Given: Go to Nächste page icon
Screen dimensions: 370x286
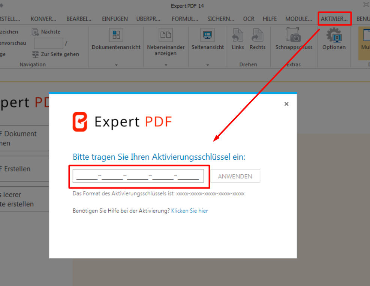Looking at the screenshot, I should (35, 32).
